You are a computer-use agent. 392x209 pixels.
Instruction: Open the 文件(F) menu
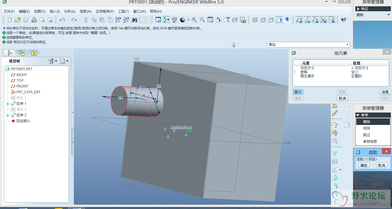pos(9,12)
